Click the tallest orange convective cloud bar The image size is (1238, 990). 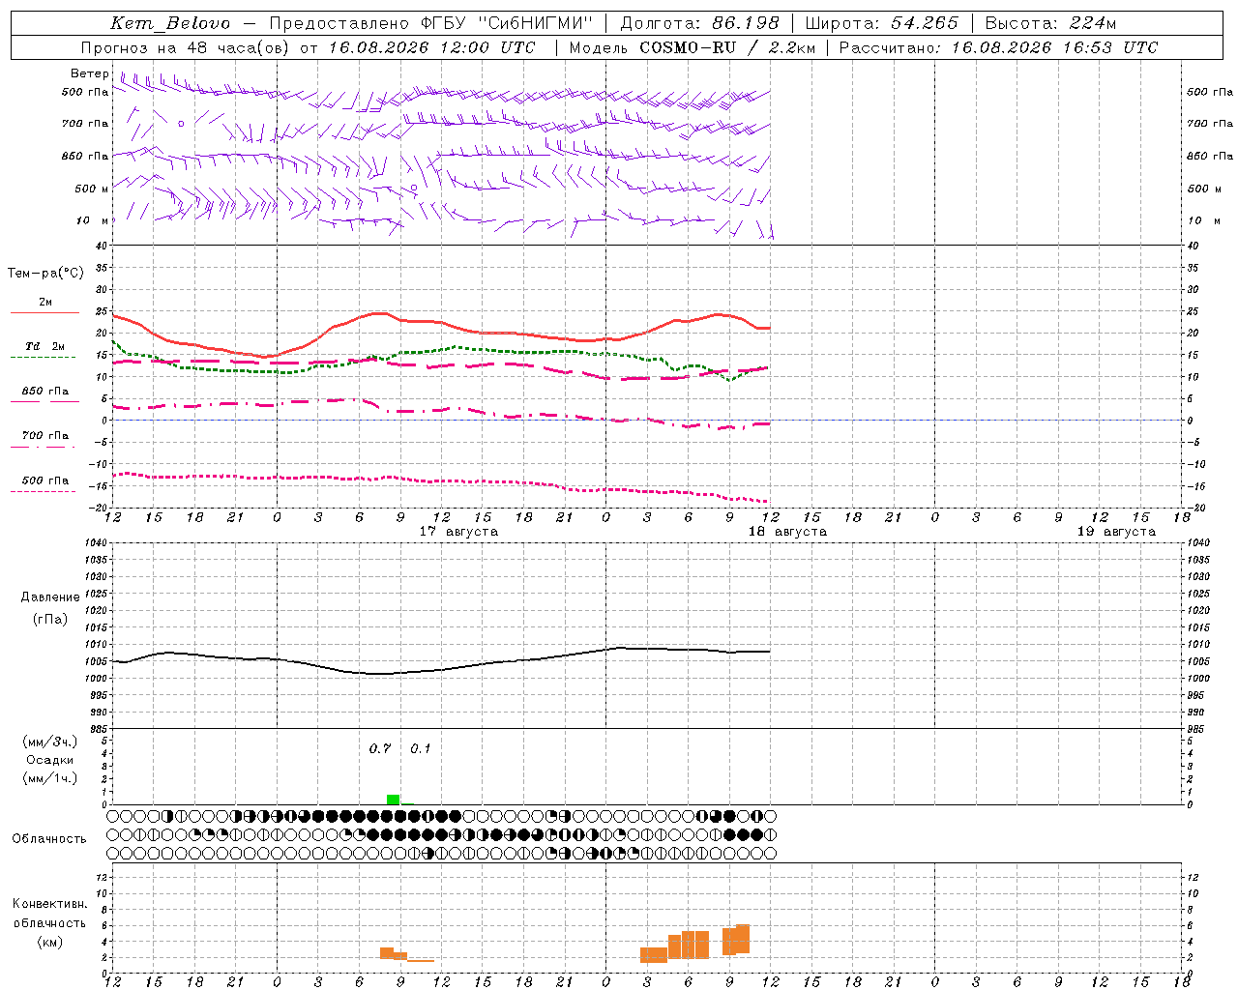[x=743, y=939]
